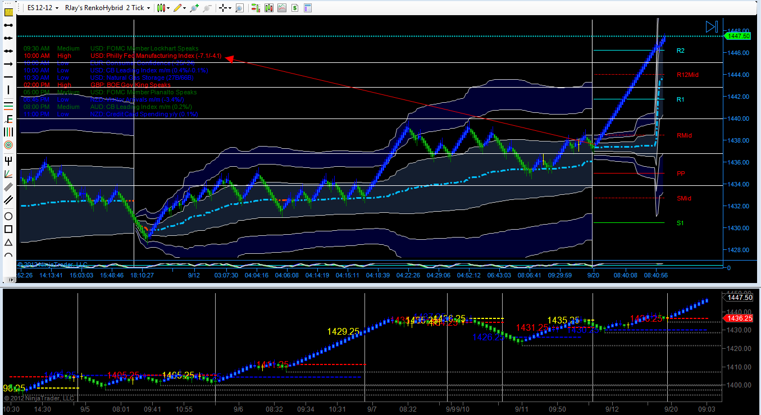Select the Ellipse drawing tool
This screenshot has height=415, width=761.
coord(8,216)
